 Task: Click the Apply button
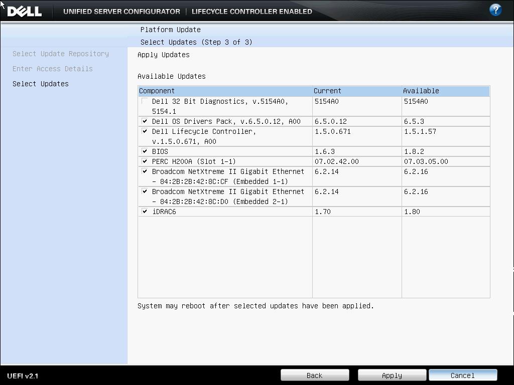(392, 375)
